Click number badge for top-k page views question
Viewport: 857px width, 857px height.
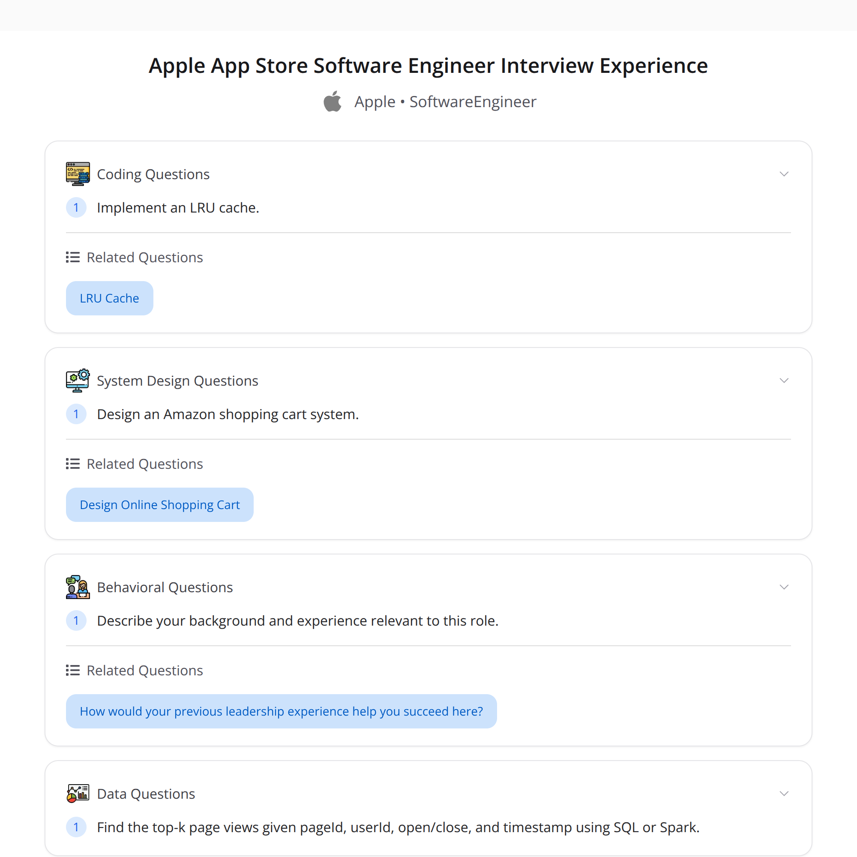(x=76, y=827)
